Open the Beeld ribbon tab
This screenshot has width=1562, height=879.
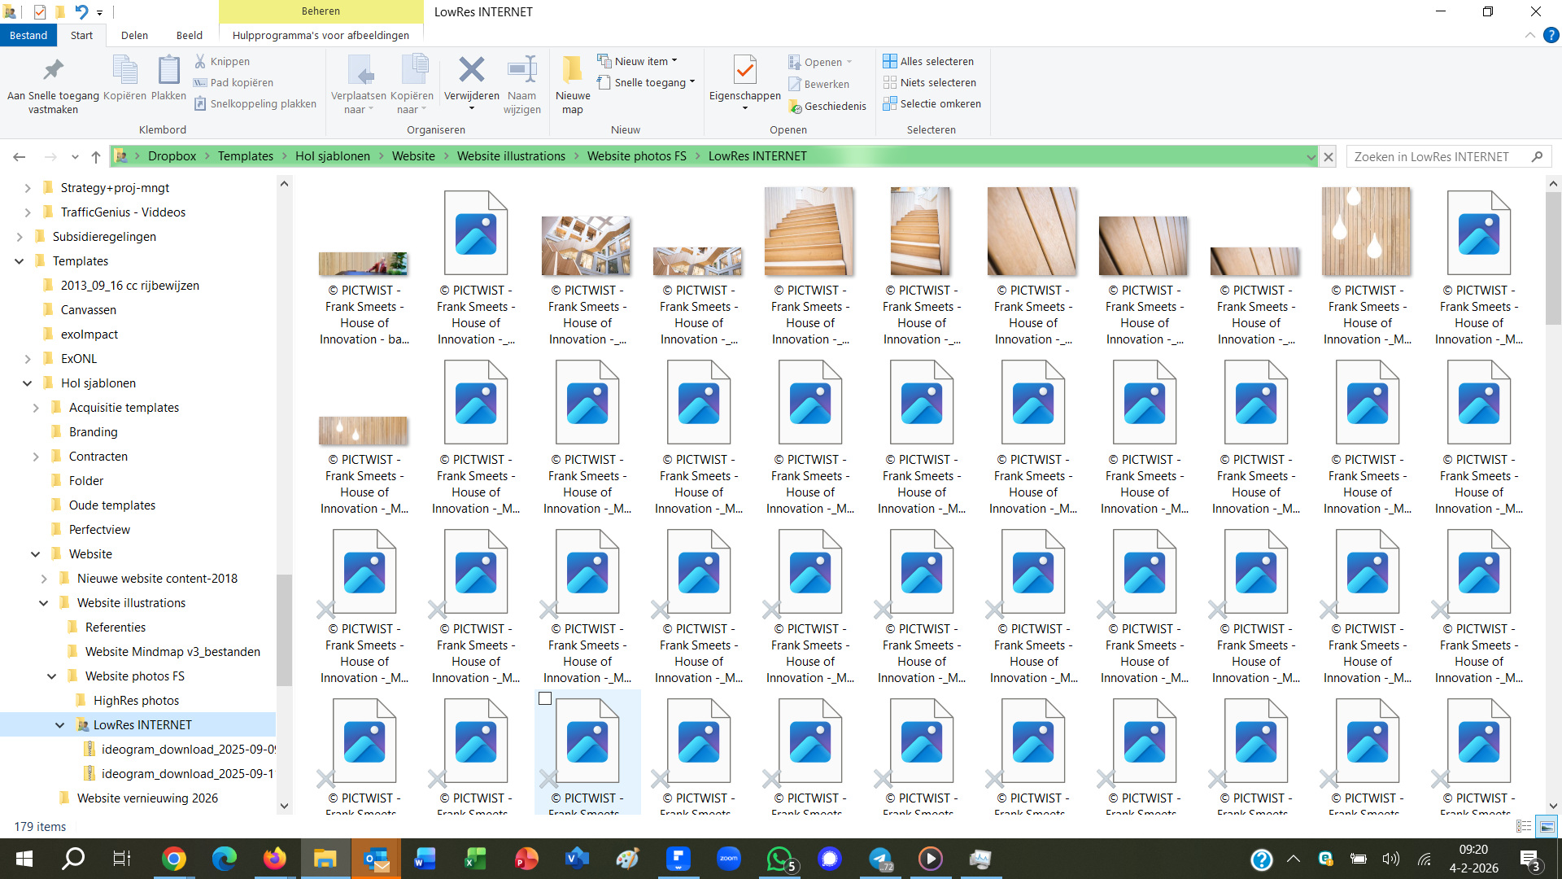click(x=189, y=35)
